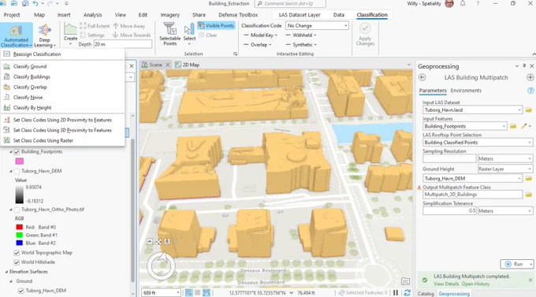The width and height of the screenshot is (536, 297).
Task: Toggle World Hillshade checkbox
Action: (17, 262)
